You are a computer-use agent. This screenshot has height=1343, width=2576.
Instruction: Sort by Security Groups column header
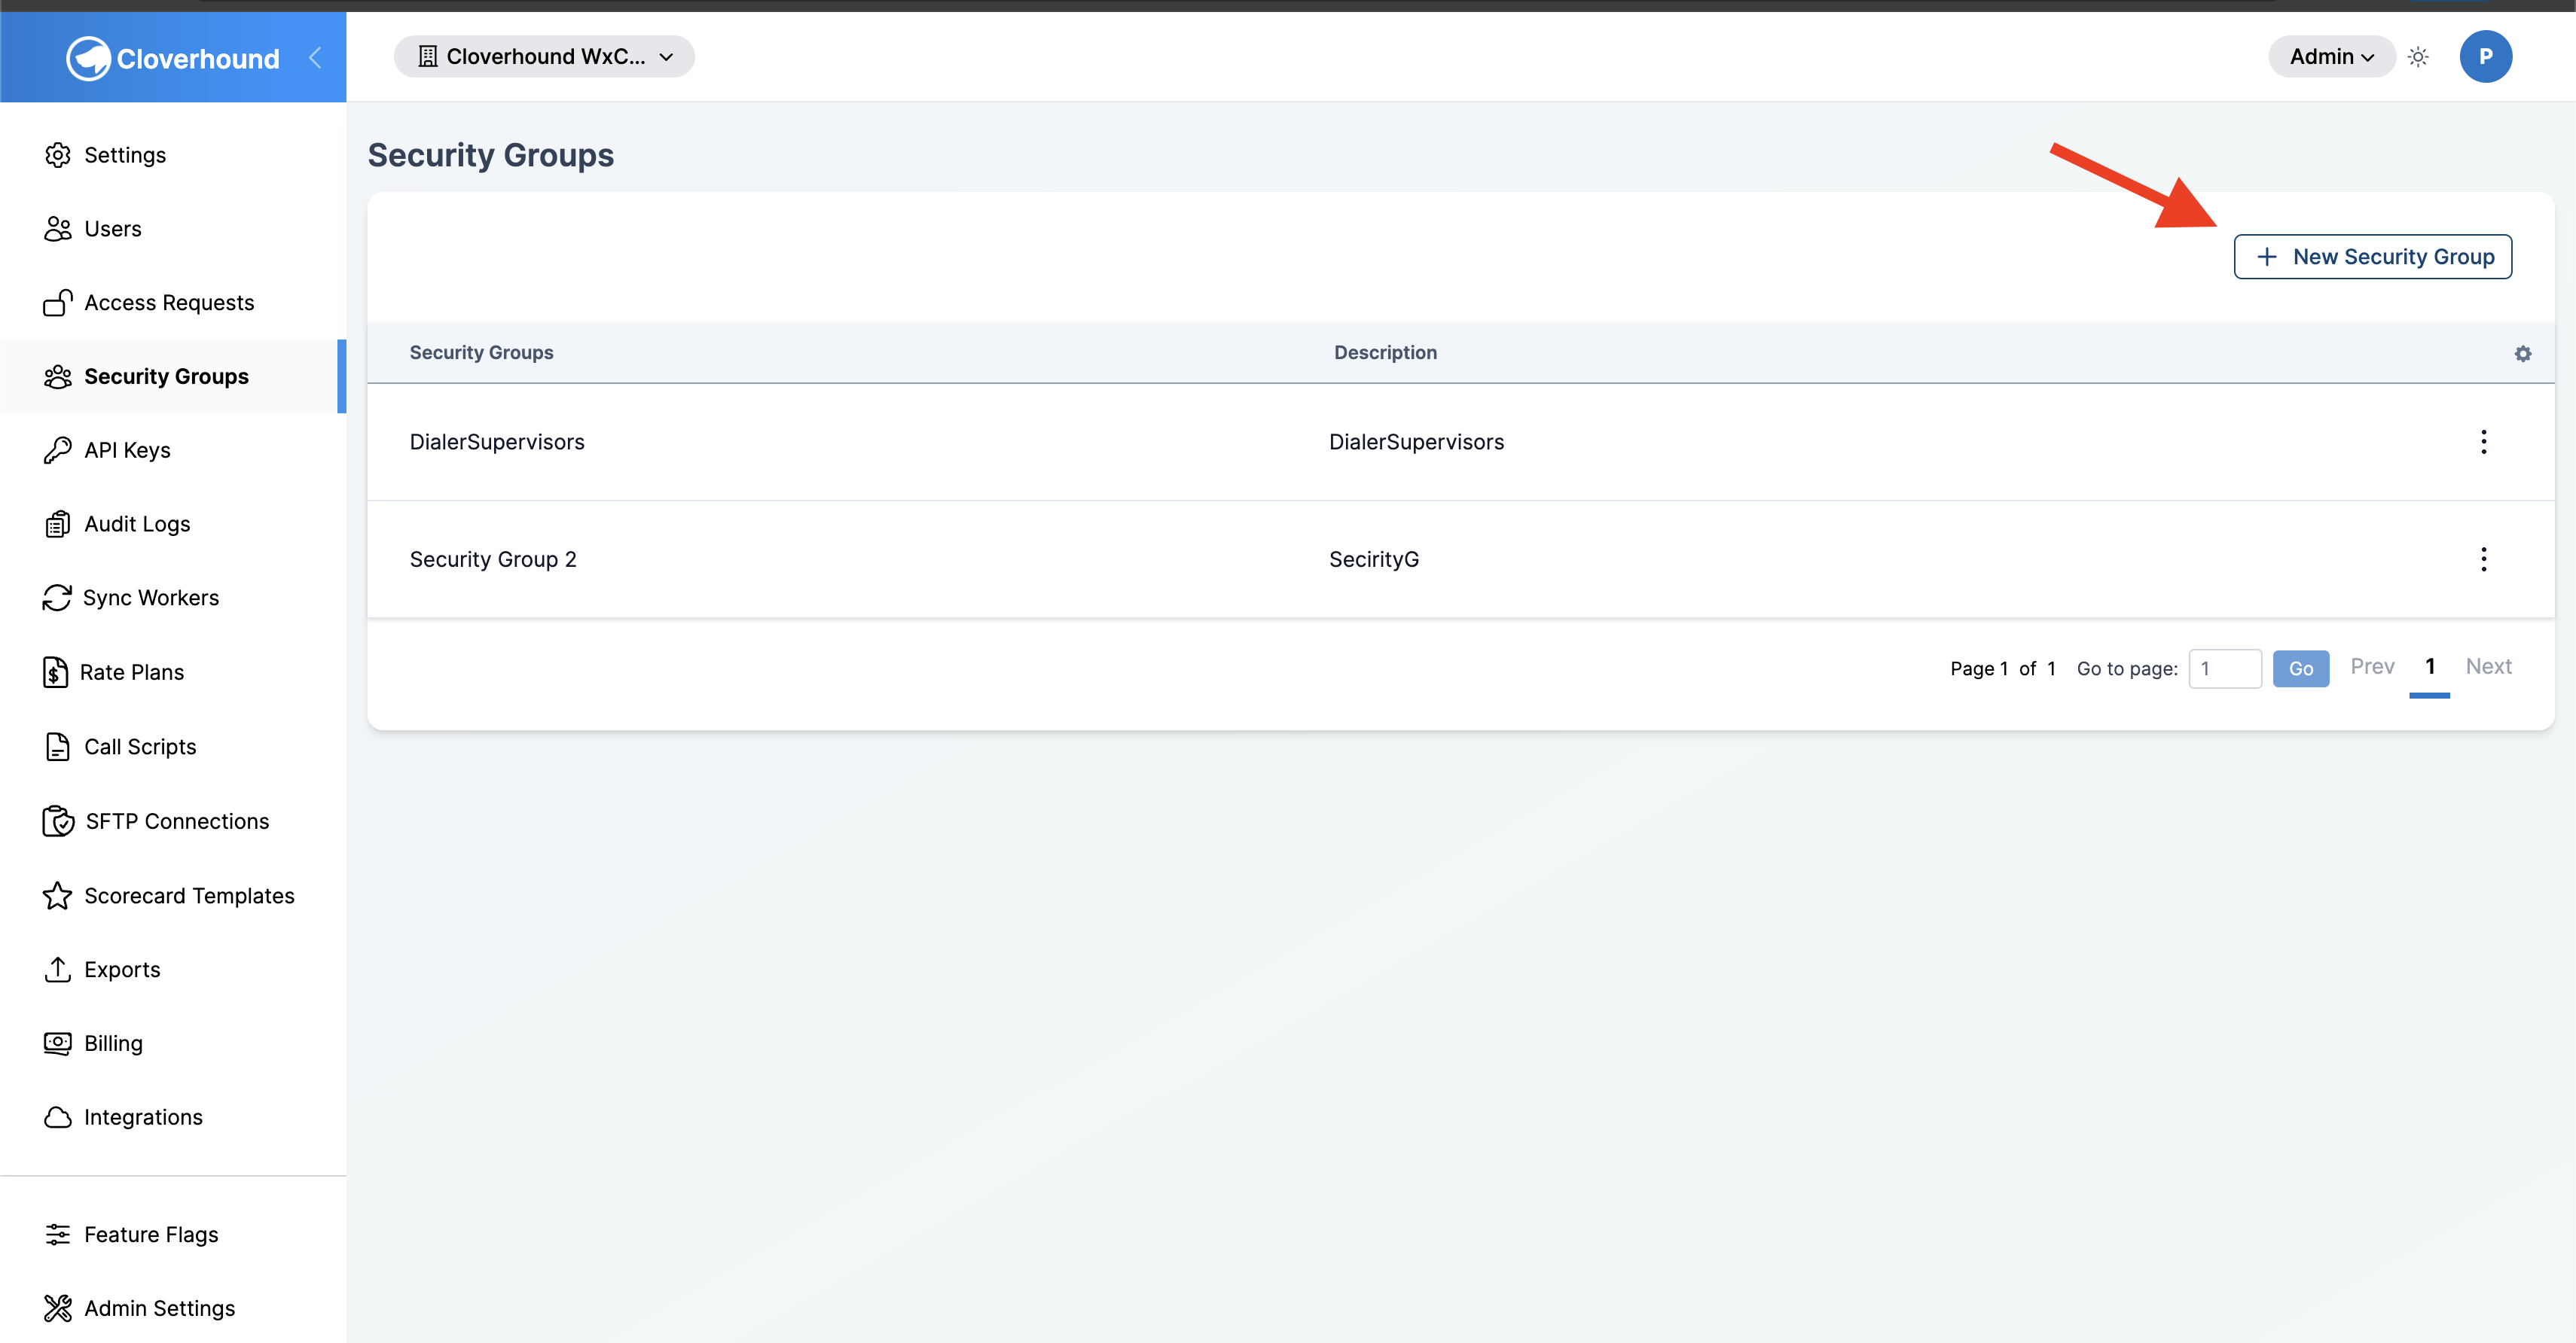(x=481, y=353)
